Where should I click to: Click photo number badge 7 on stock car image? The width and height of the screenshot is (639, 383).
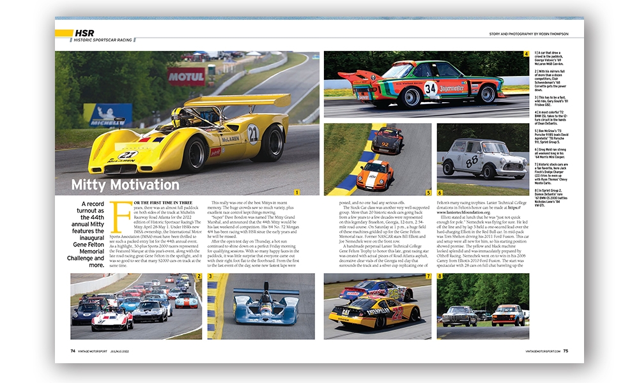point(428,276)
